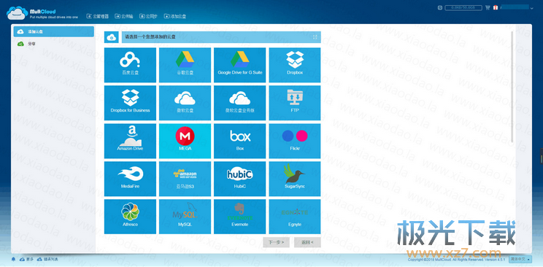Expand the account dropdown arrow
Viewport: 543px width, 267px height.
(532, 7)
